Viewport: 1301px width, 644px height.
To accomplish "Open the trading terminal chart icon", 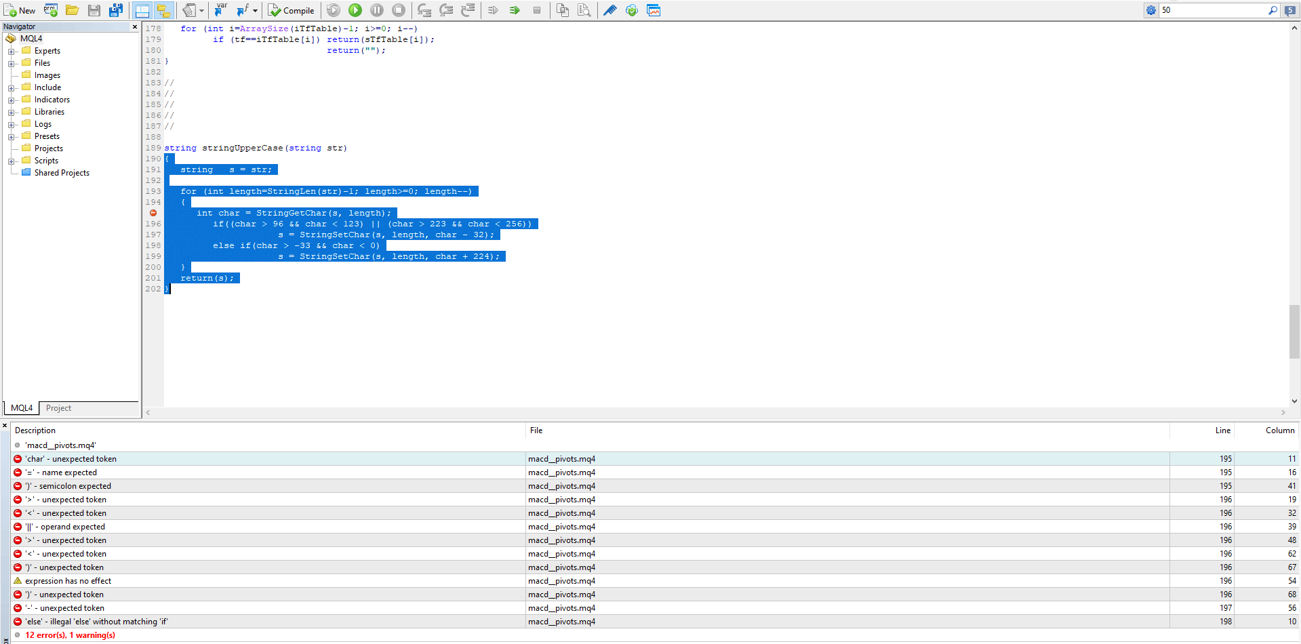I will [654, 10].
